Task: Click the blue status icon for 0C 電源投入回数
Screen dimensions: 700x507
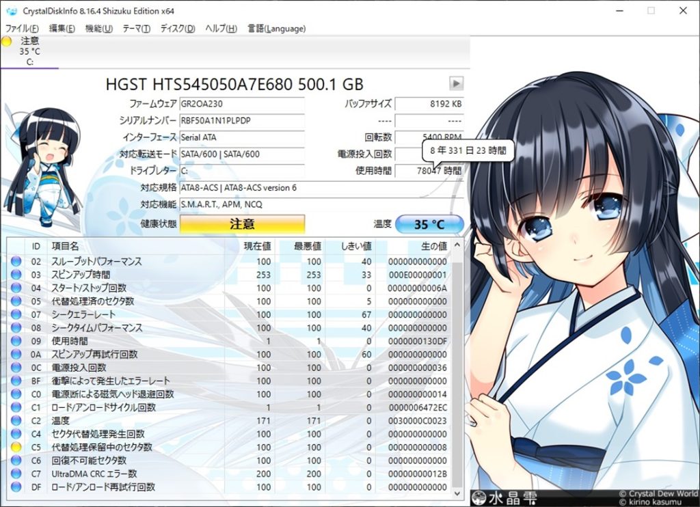Action: (16, 368)
